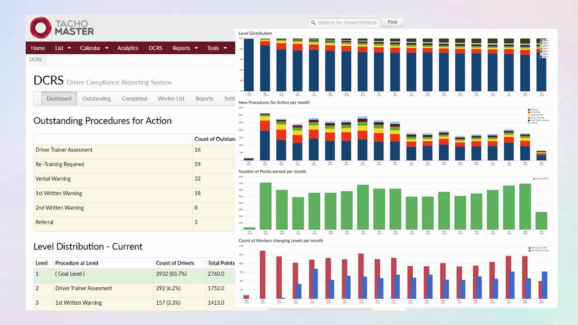Click the Tacho Master logo

62,28
